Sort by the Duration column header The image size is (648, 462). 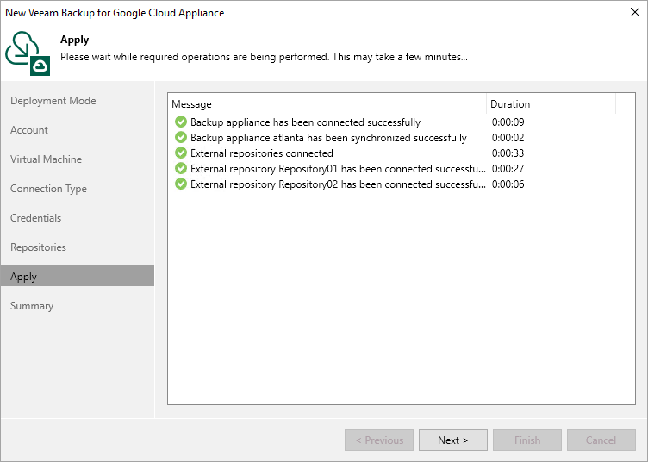tap(550, 104)
